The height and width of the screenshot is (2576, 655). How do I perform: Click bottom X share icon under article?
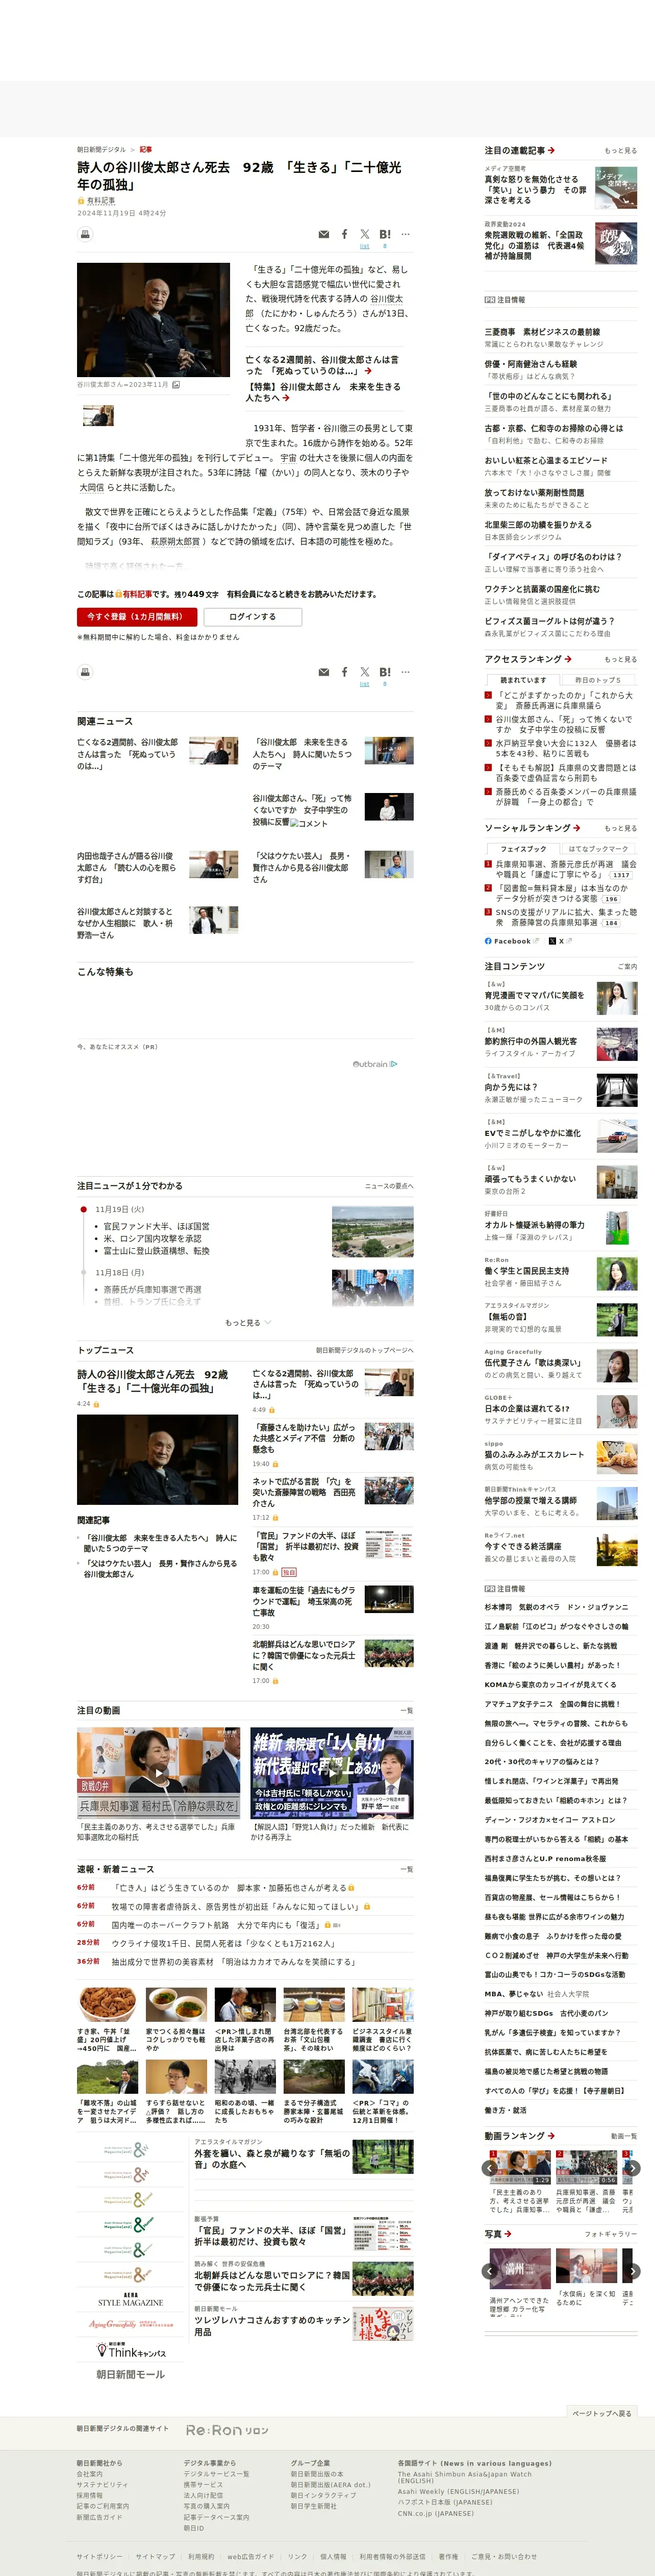click(364, 673)
